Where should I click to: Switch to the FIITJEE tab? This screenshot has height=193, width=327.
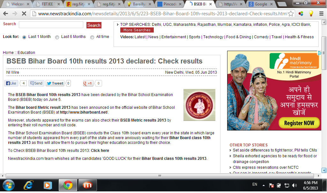coord(47,4)
